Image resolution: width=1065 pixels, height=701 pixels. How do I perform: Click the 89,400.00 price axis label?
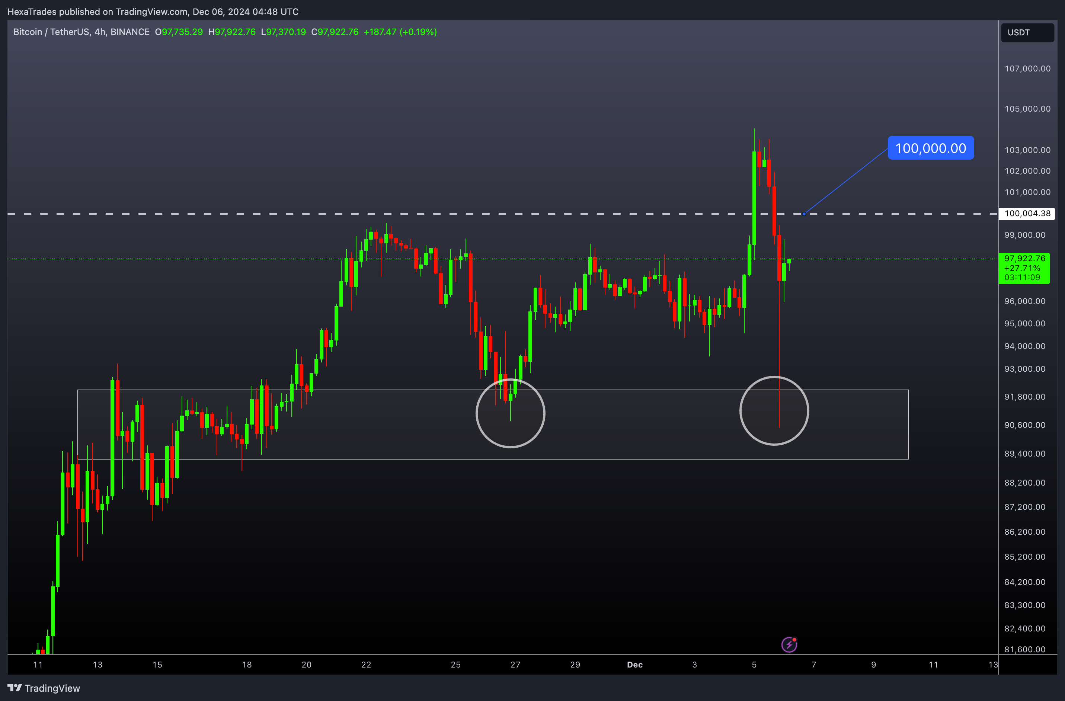pos(1025,454)
